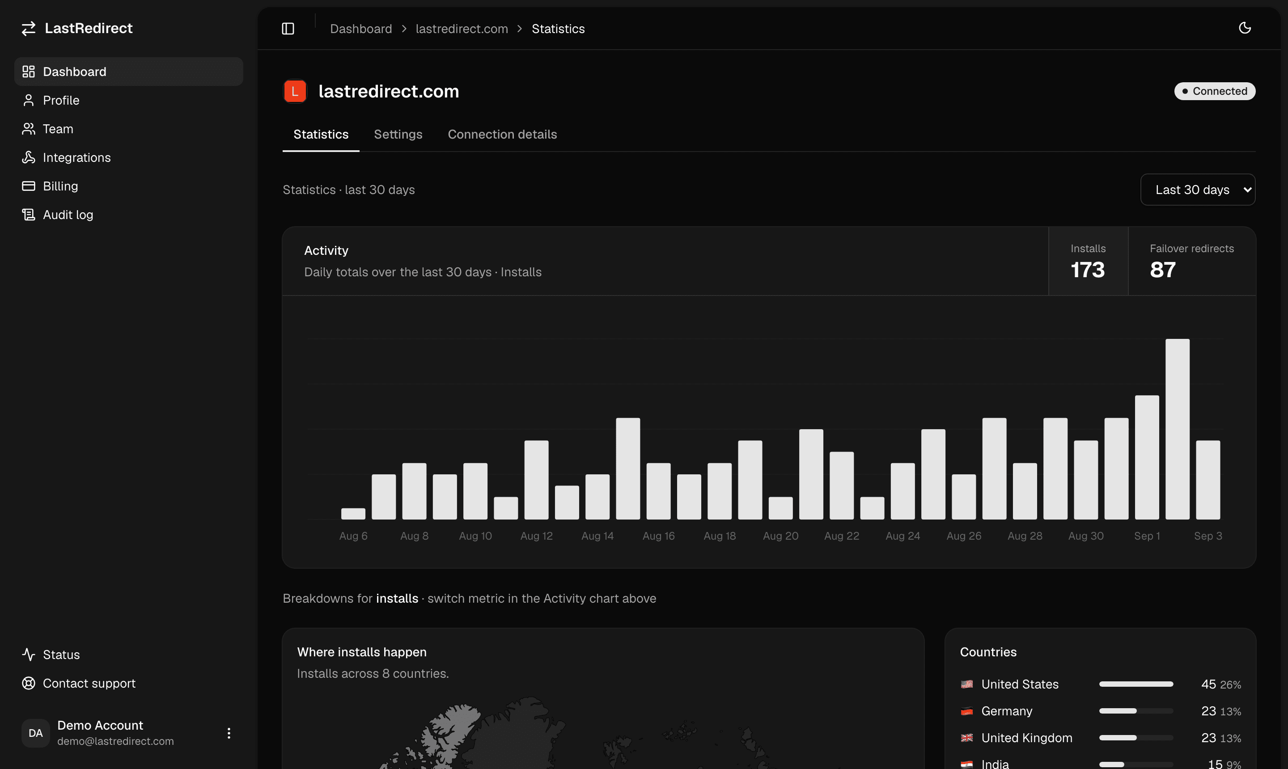Select the Failover redirects metric card
Image resolution: width=1288 pixels, height=769 pixels.
(1191, 261)
